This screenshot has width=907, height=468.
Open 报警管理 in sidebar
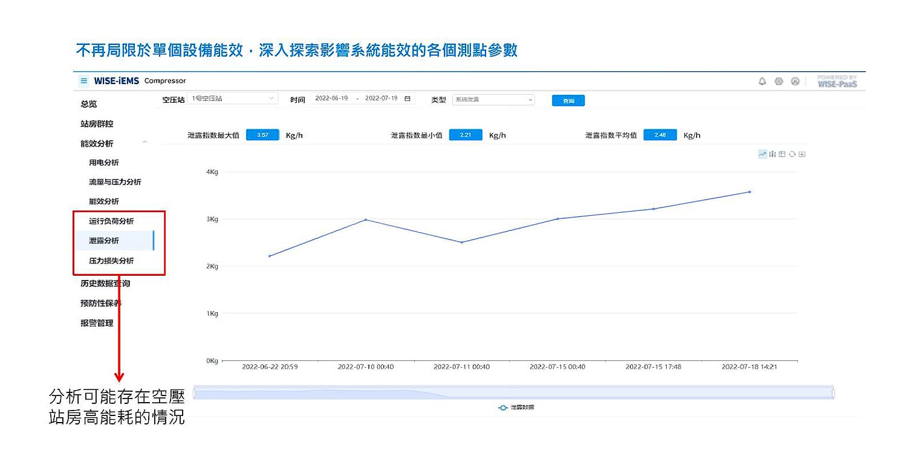(97, 323)
